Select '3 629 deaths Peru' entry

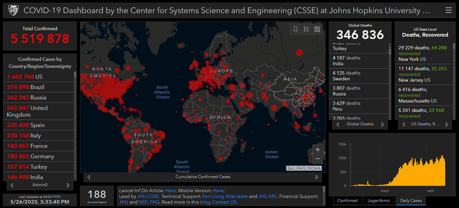click(359, 106)
